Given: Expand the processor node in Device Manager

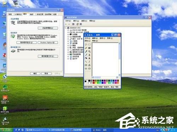Looking at the screenshot, I should 68,34.
